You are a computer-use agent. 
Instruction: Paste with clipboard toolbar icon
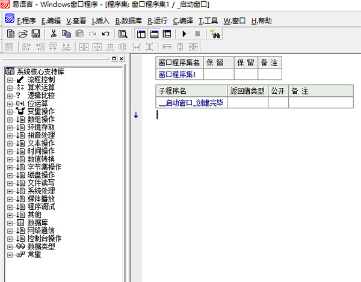tap(79, 34)
